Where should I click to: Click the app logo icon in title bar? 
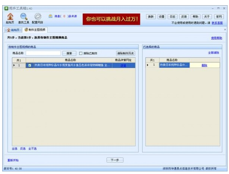6,8
